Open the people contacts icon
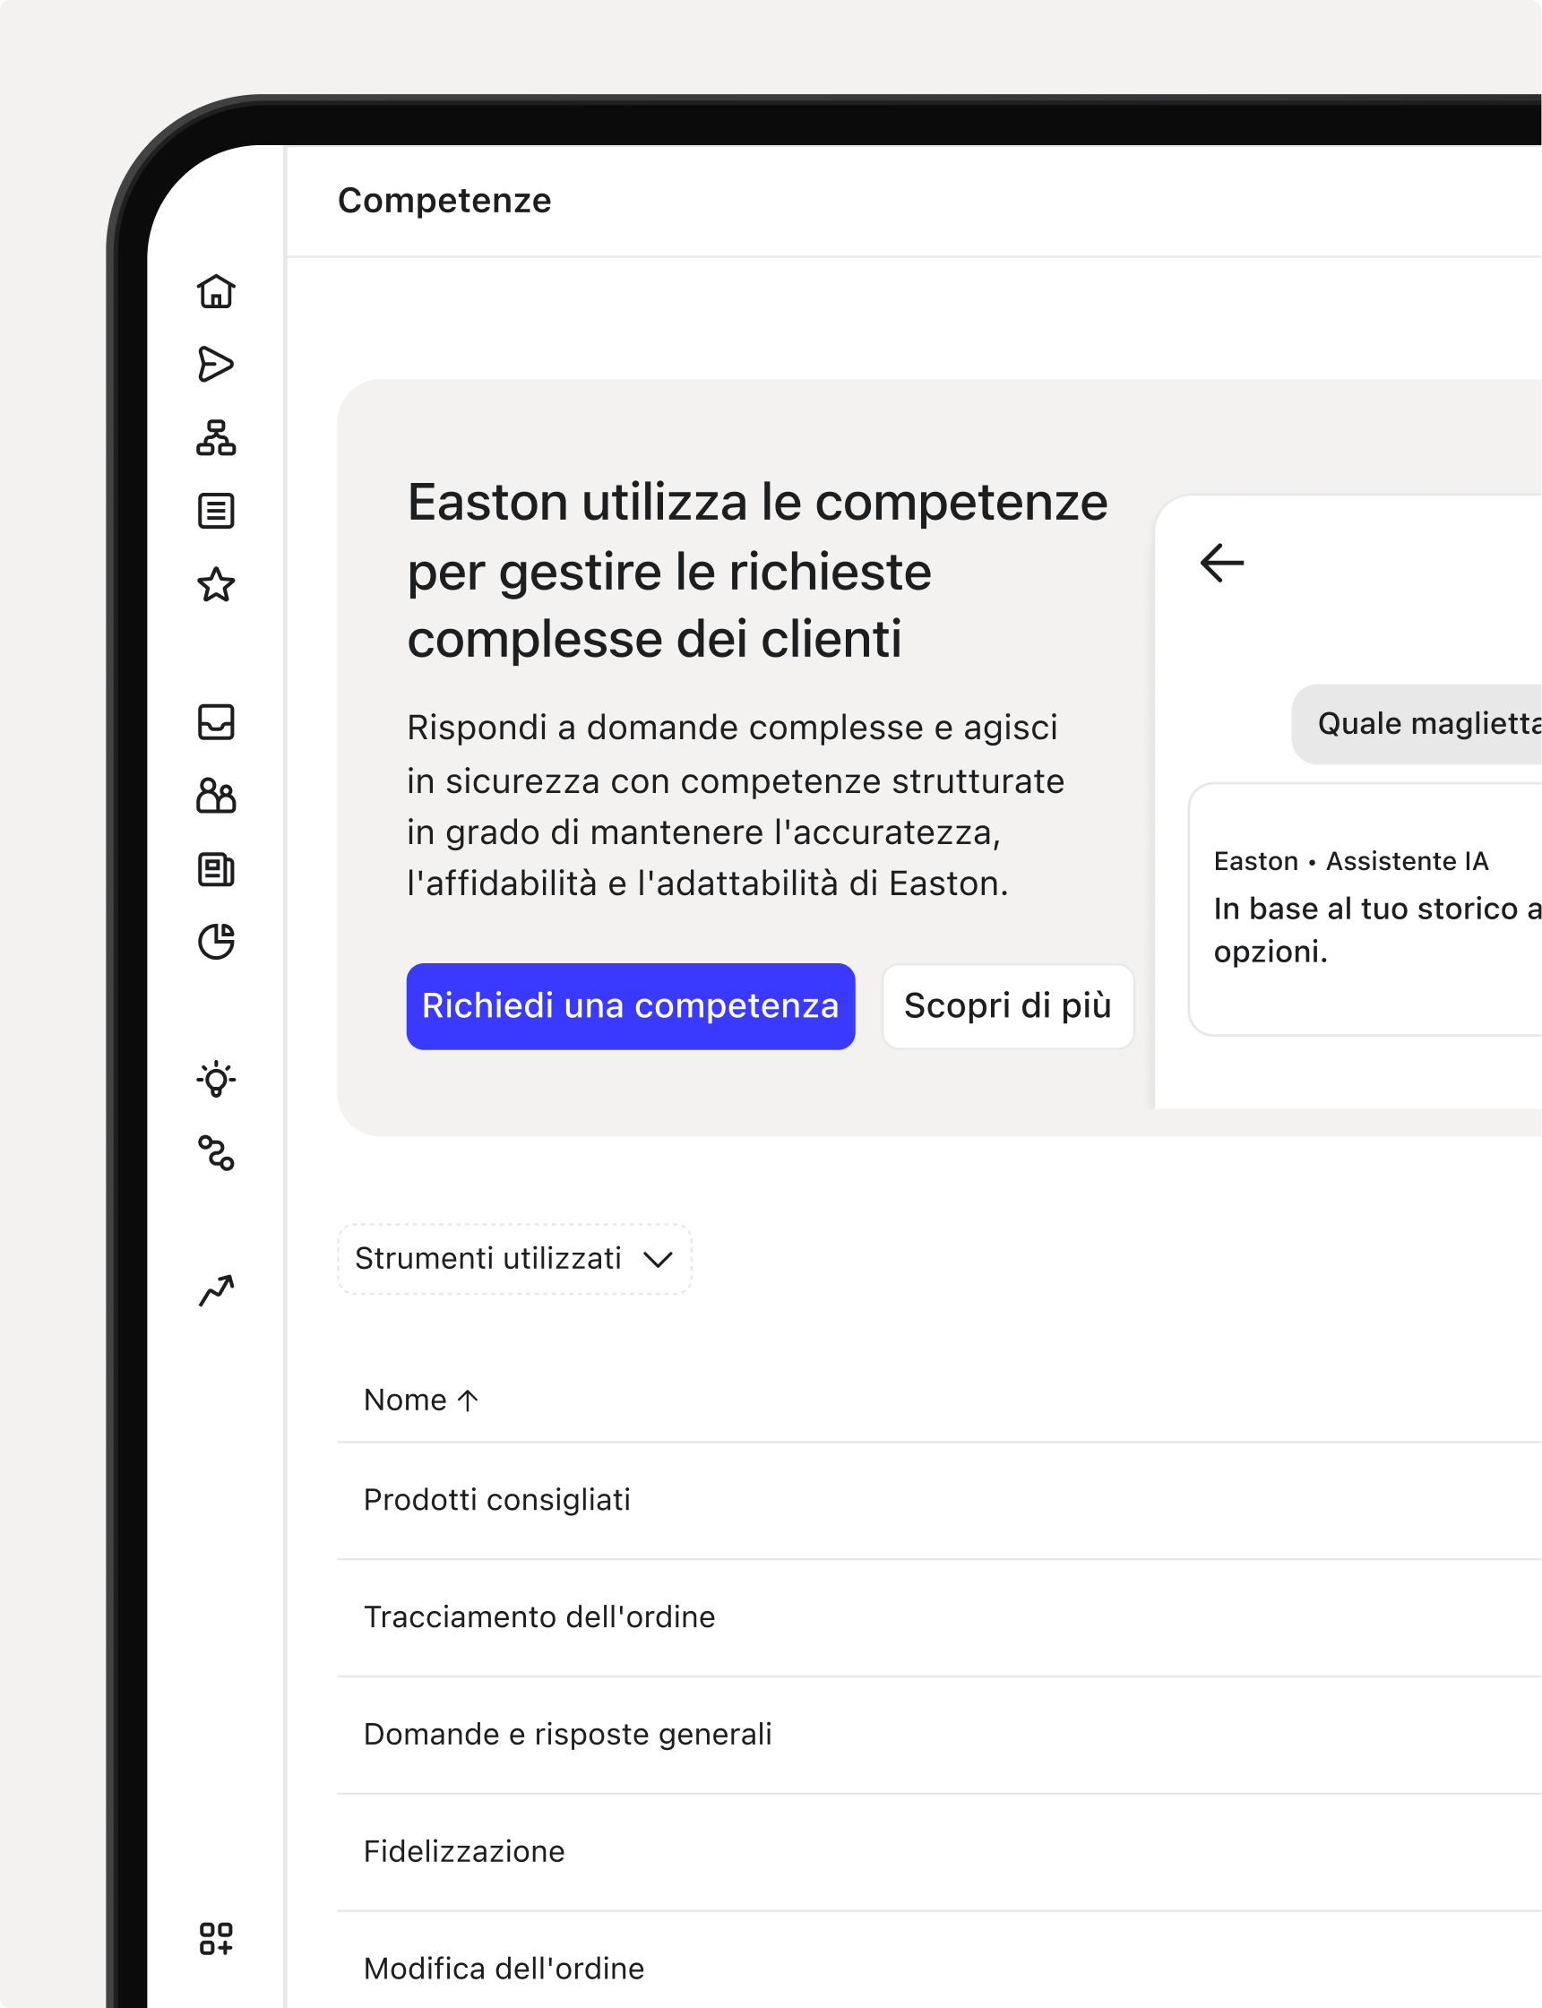The width and height of the screenshot is (1542, 2008). 216,796
